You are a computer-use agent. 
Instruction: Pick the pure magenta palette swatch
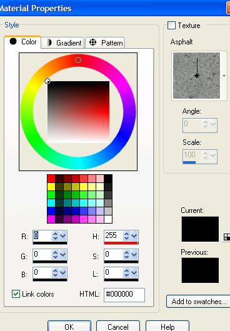(51, 219)
